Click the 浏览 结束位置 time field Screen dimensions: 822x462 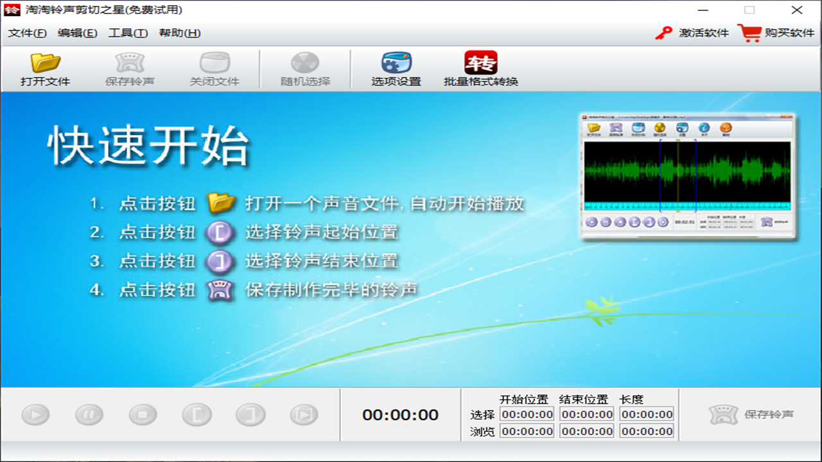[588, 432]
